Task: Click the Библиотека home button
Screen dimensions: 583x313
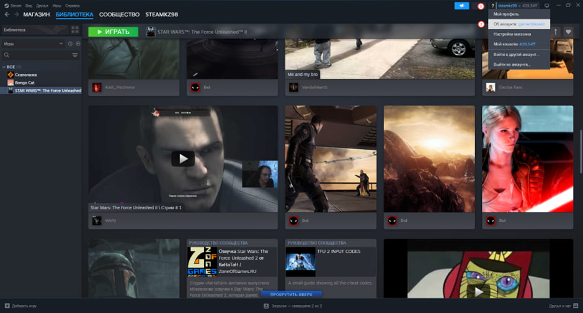Action: pos(35,30)
